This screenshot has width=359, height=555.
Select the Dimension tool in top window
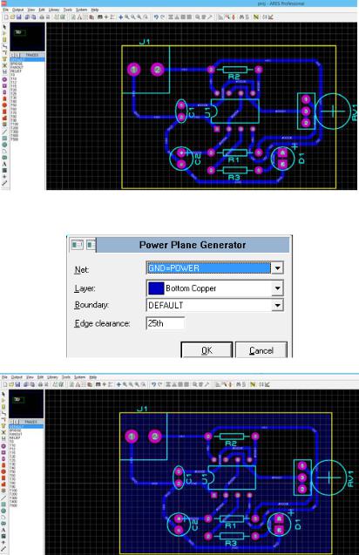point(4,183)
